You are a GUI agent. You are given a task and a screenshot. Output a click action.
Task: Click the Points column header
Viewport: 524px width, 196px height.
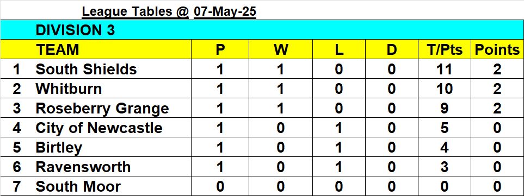(497, 49)
